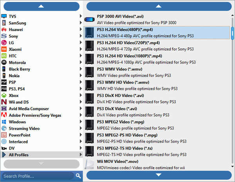The width and height of the screenshot is (235, 182).
Task: Expand the Motorola submenu arrow
Action: 81,62
